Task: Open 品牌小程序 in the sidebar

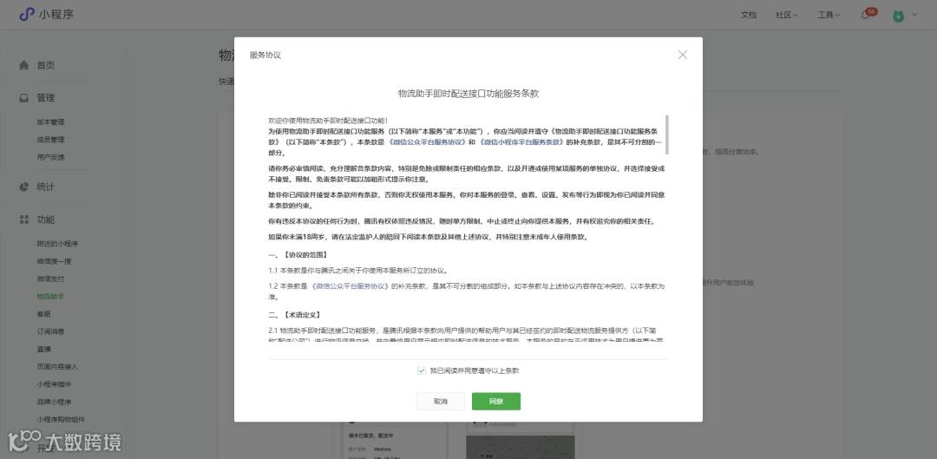Action: pyautogui.click(x=54, y=402)
